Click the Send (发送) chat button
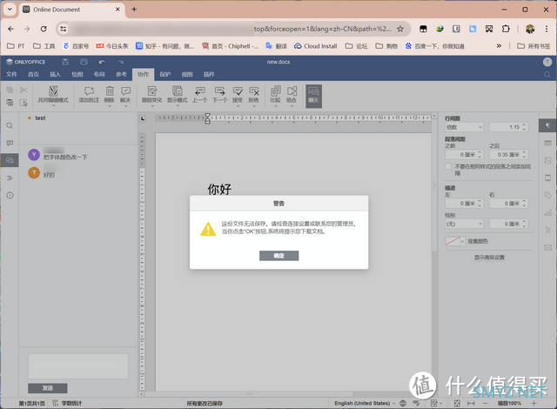 (x=48, y=388)
